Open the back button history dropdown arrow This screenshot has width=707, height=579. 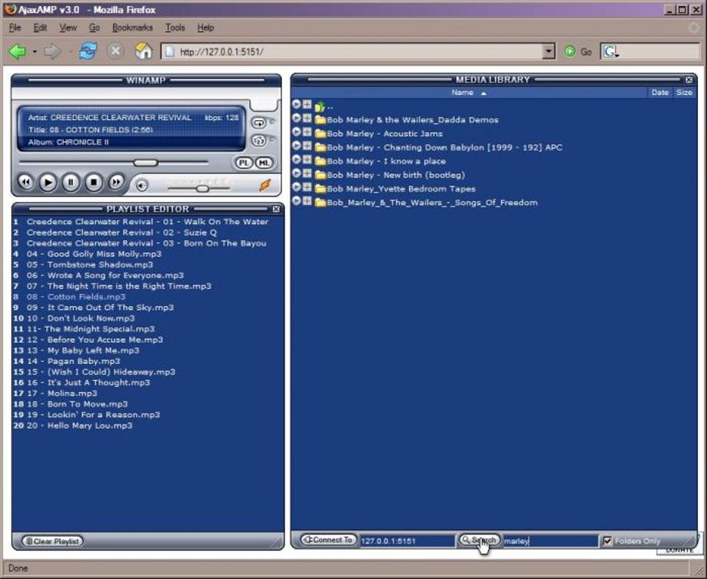35,51
